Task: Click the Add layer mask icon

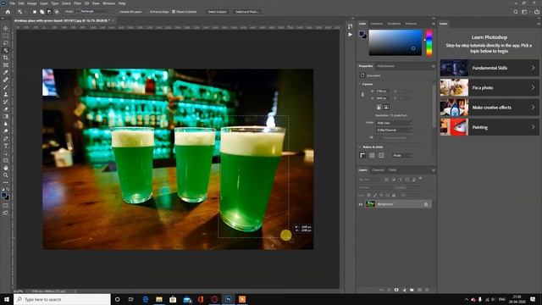Action: (x=396, y=290)
